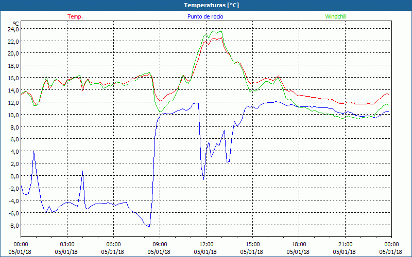Select the blue Punto de rocío legend label
Viewport: 412px width, 257px height.
tap(205, 16)
